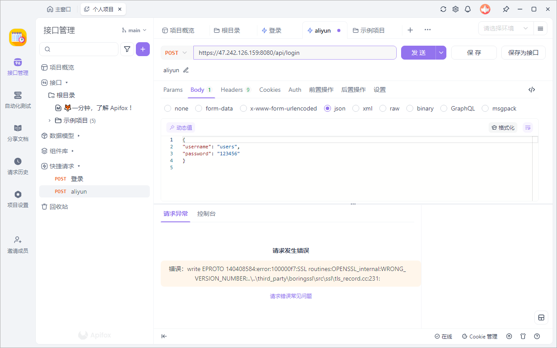
Task: Open the 邀请成员 sidebar item
Action: 18,245
